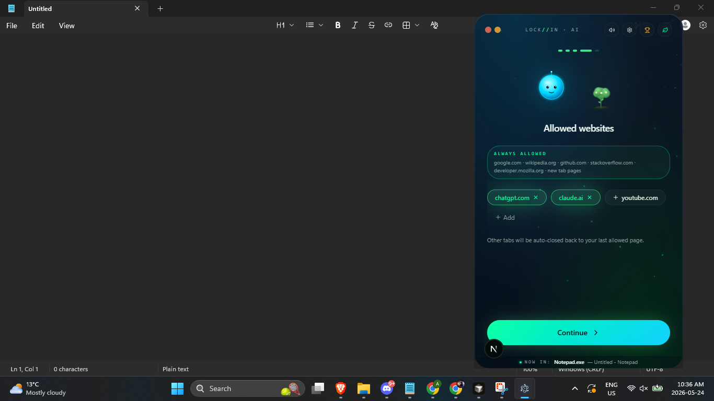Viewport: 714px width, 401px height.
Task: Open Discord from taskbar
Action: (x=387, y=388)
